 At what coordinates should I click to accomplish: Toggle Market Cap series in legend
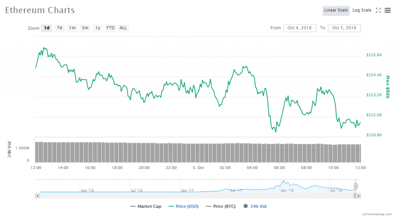[x=146, y=207]
